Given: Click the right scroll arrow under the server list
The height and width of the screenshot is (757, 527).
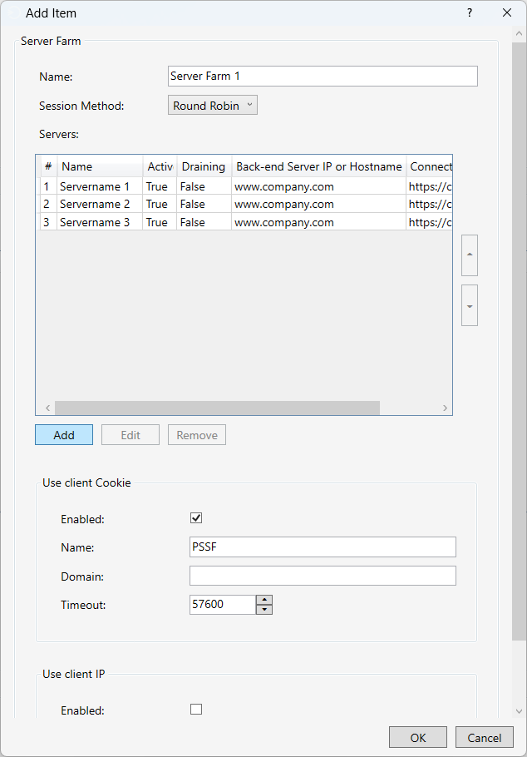Looking at the screenshot, I should click(446, 407).
